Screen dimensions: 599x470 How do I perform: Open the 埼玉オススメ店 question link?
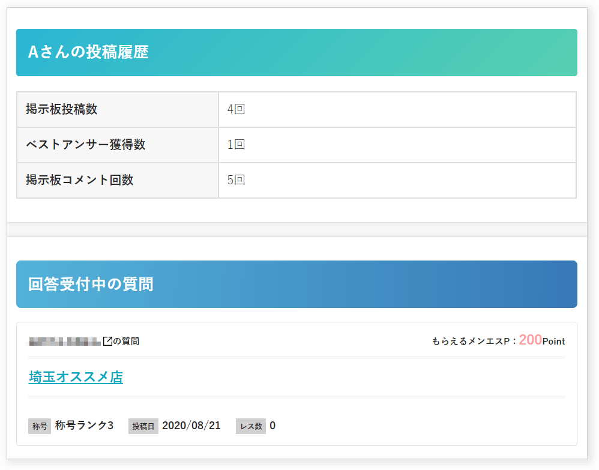[76, 377]
